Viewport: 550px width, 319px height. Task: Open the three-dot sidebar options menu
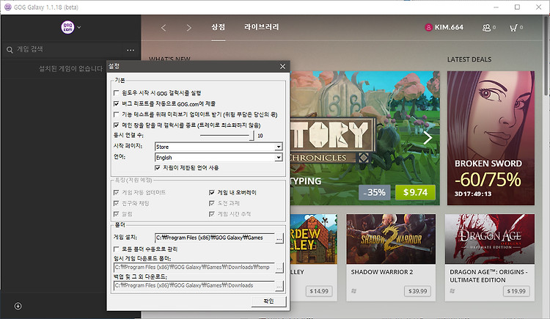pyautogui.click(x=131, y=50)
